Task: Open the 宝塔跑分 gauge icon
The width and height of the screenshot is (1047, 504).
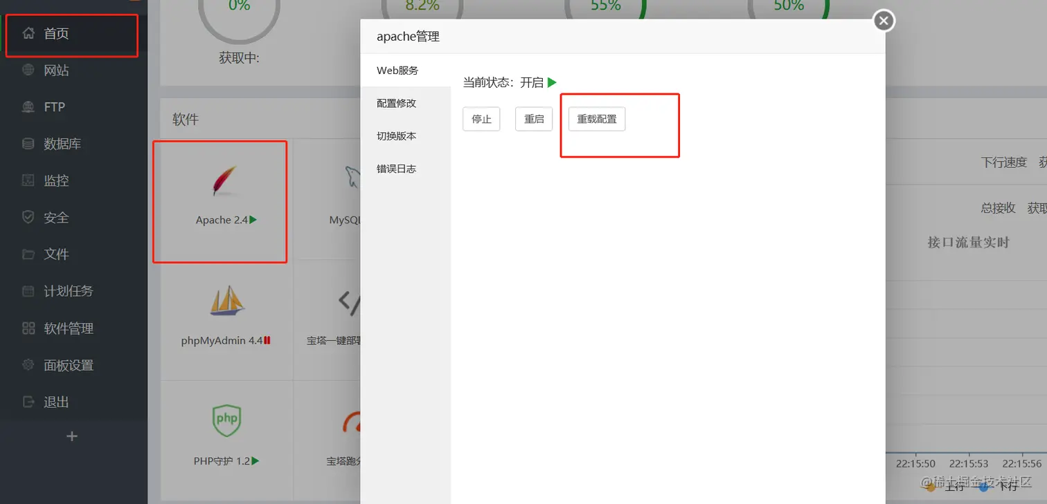Action: (351, 422)
